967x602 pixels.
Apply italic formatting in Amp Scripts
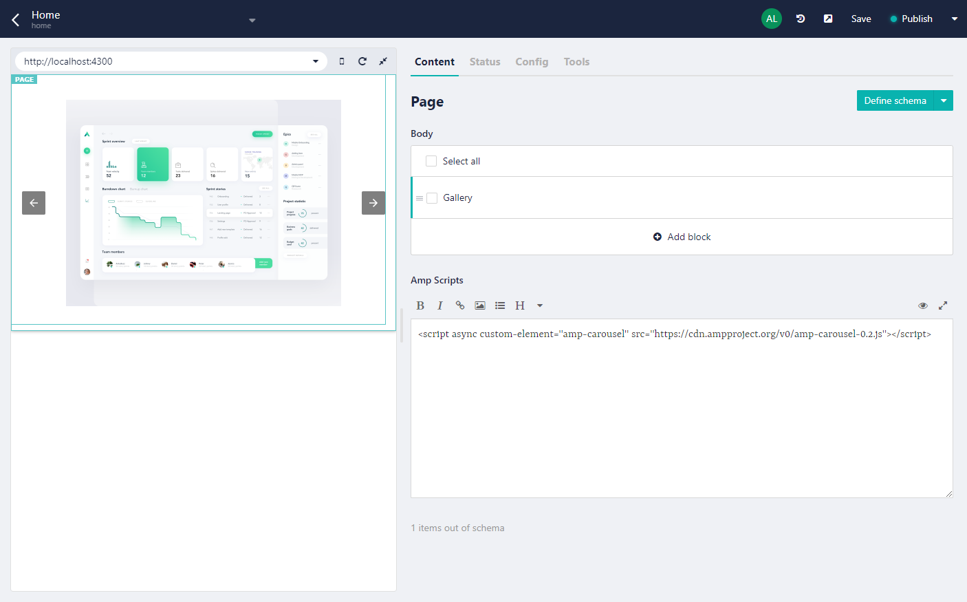pyautogui.click(x=440, y=305)
